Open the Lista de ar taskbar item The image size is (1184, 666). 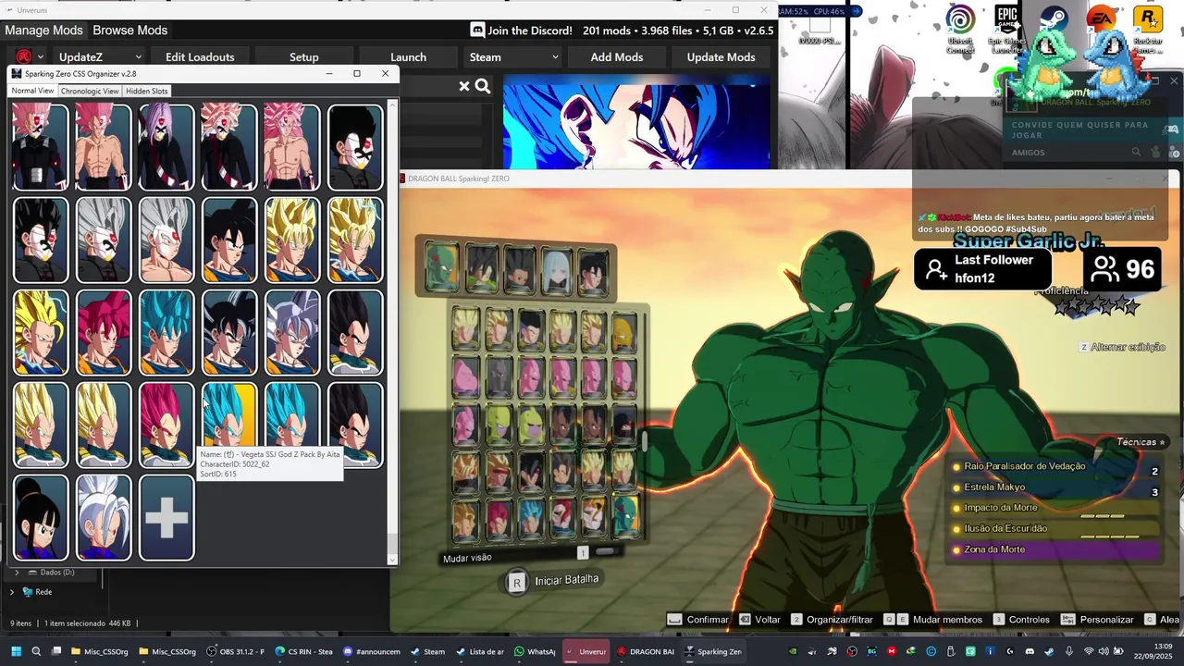point(480,651)
